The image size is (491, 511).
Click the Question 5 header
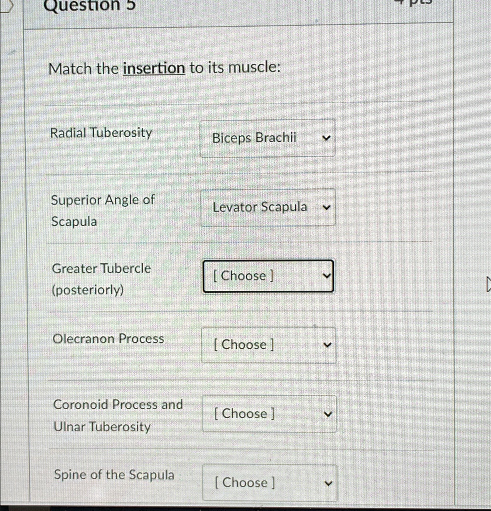click(x=89, y=6)
